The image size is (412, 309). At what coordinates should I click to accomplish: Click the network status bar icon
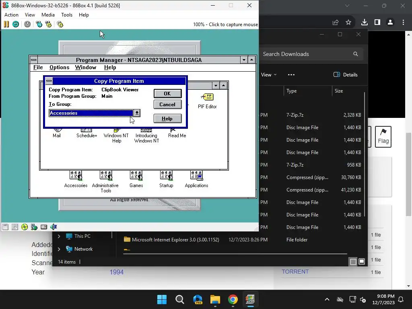(x=34, y=227)
